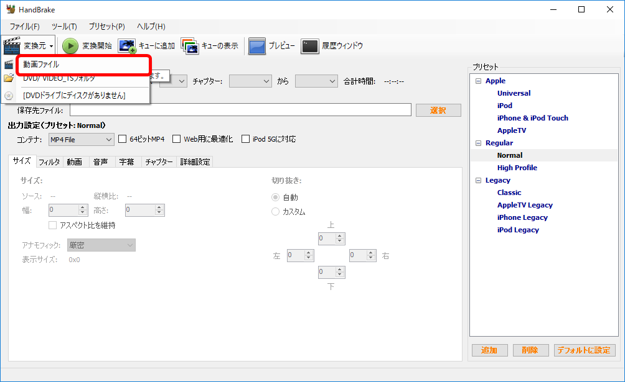Select the iPhone & iPod Touch preset

532,118
